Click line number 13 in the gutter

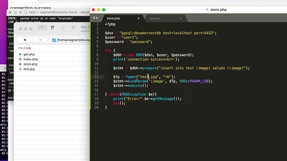[x=96, y=77]
